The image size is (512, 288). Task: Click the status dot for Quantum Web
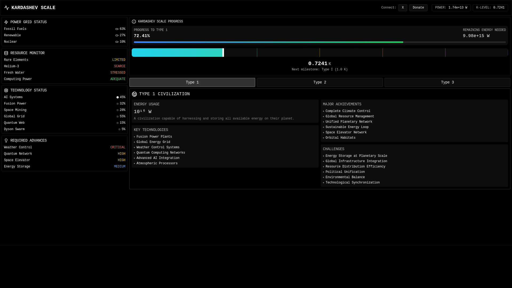click(118, 123)
